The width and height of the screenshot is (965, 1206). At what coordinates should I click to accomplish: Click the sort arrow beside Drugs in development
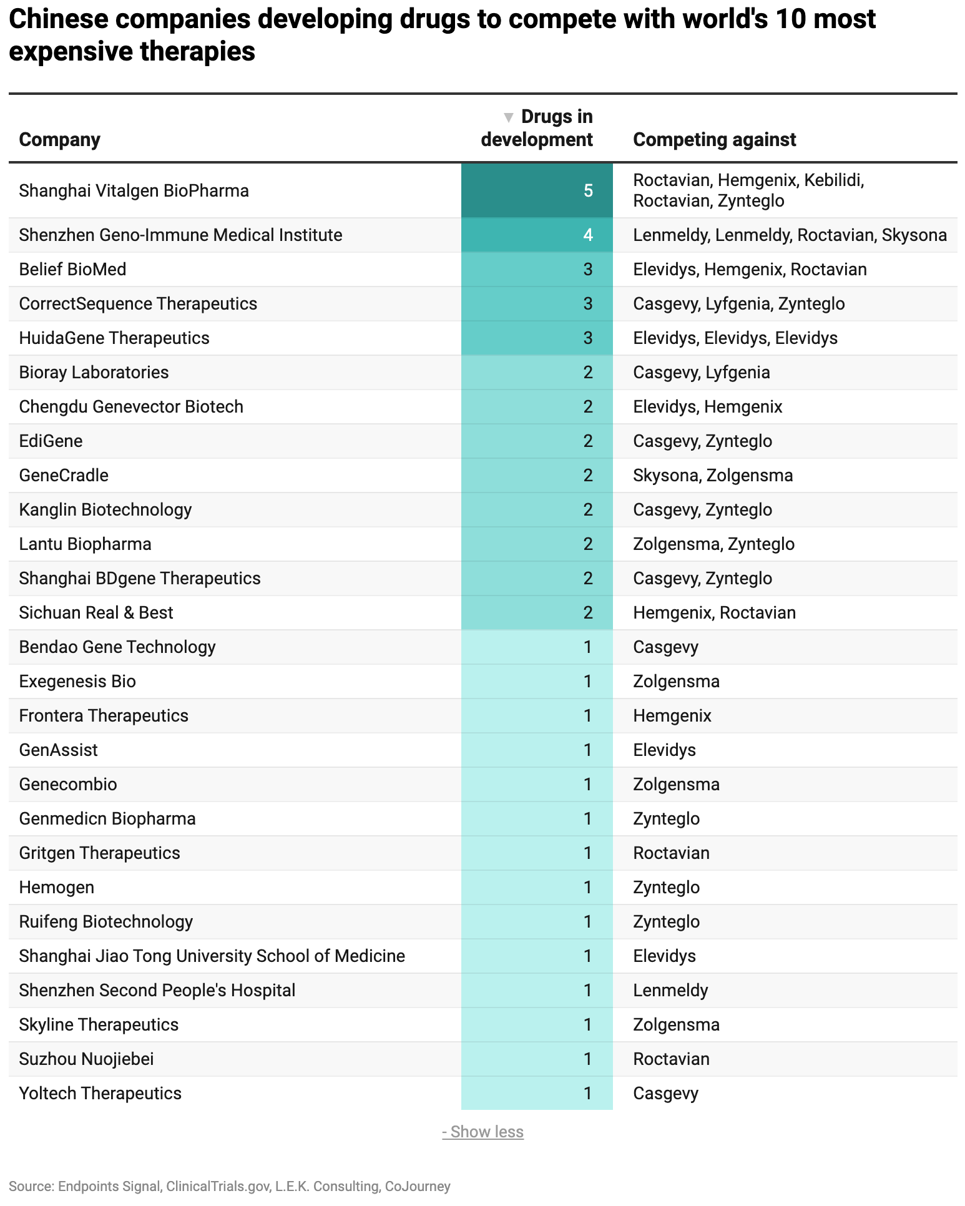pos(508,117)
